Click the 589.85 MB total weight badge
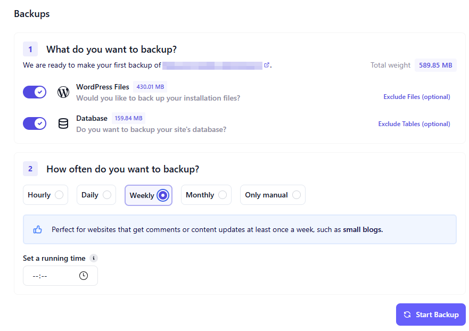 pyautogui.click(x=435, y=65)
